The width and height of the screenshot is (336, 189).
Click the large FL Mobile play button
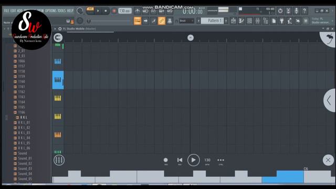194,160
